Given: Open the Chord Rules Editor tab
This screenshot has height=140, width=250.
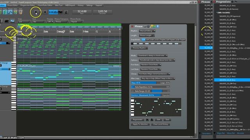Looking at the screenshot, I should click(x=45, y=5).
